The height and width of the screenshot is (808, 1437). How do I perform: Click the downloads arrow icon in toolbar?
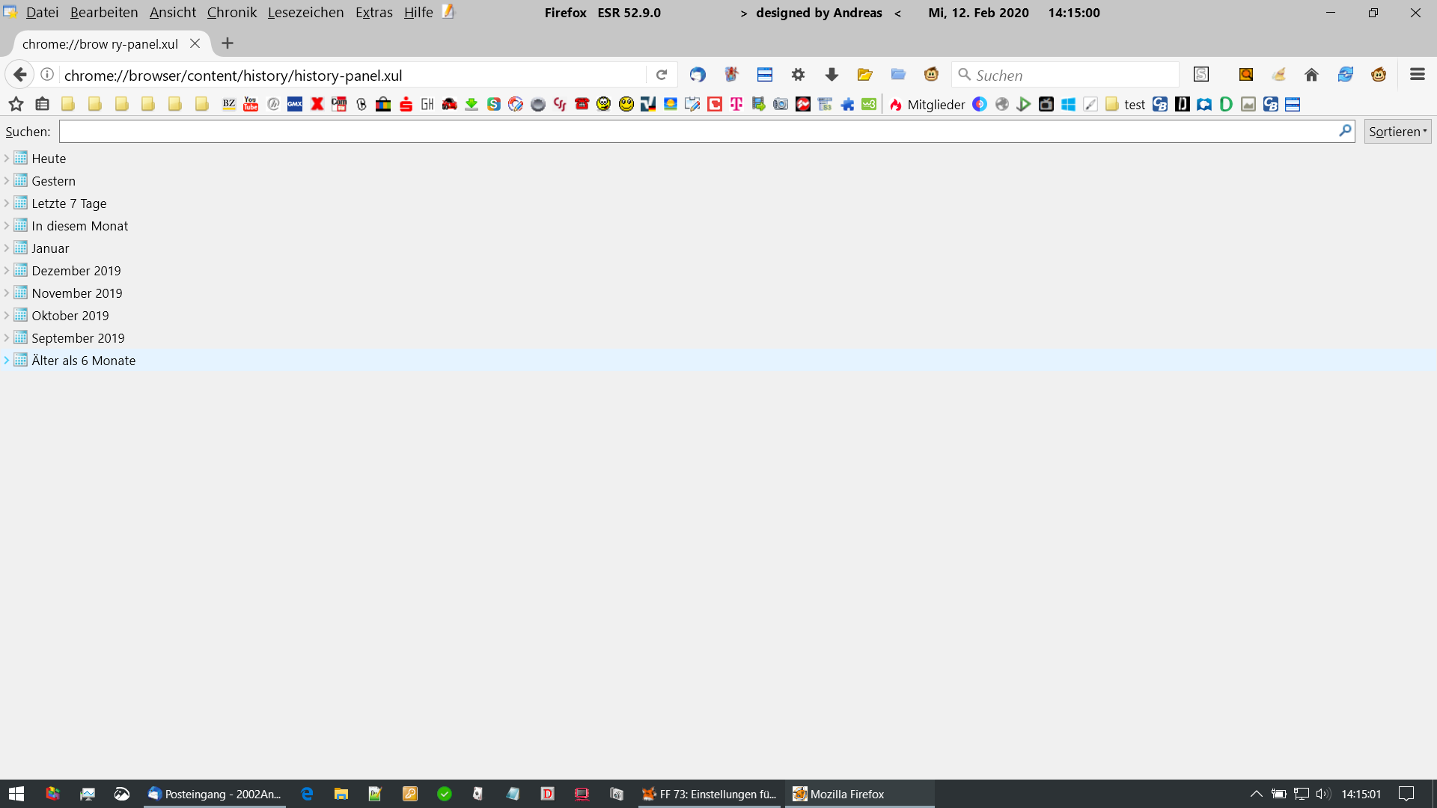tap(832, 75)
